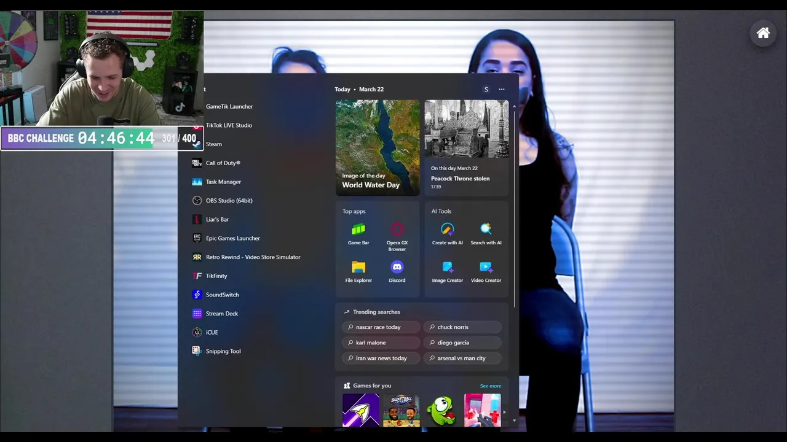Click Steam in the app list

pos(207,144)
